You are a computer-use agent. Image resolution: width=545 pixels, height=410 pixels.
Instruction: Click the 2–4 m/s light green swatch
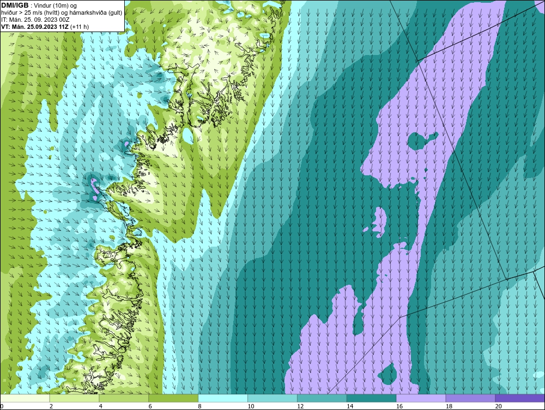[x=74, y=398]
